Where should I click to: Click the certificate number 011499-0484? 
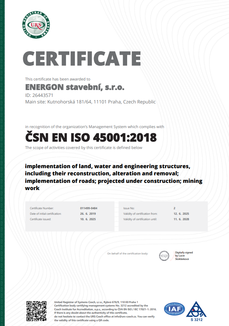click(89, 208)
